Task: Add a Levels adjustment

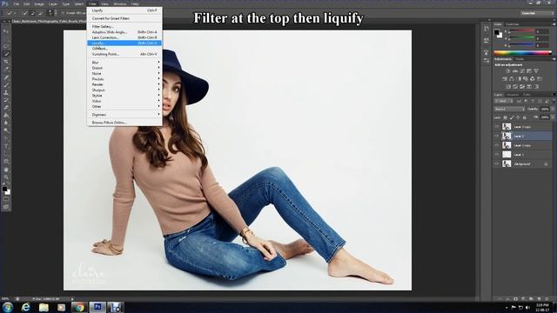Action: (x=514, y=71)
